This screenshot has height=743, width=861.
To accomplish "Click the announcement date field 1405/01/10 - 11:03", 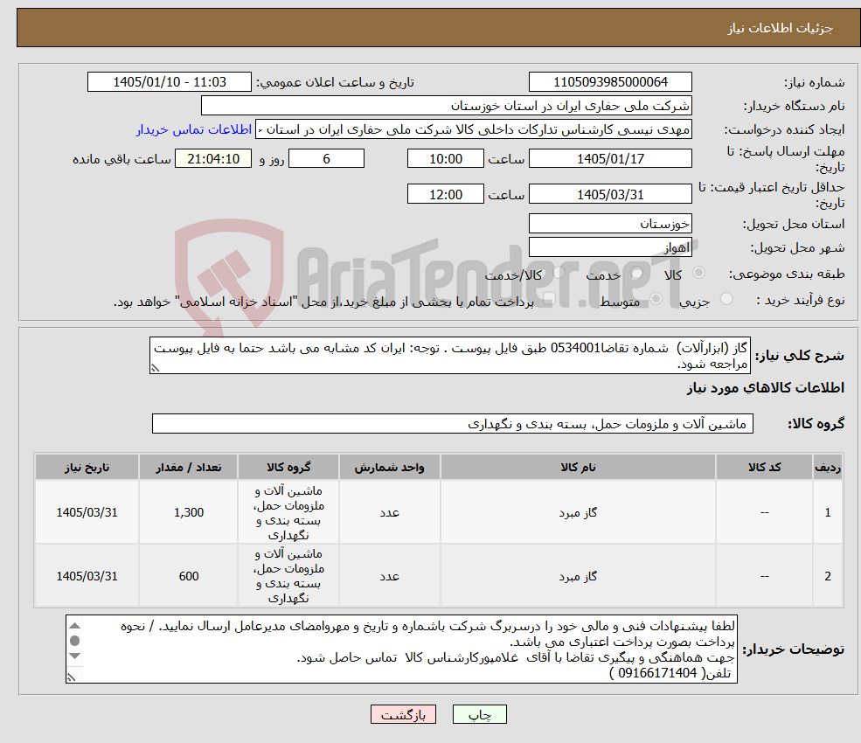I will 169,82.
